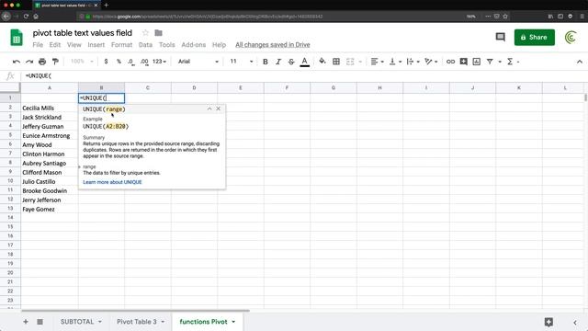Click the Merge cells icon
This screenshot has width=588, height=331.
pyautogui.click(x=350, y=62)
